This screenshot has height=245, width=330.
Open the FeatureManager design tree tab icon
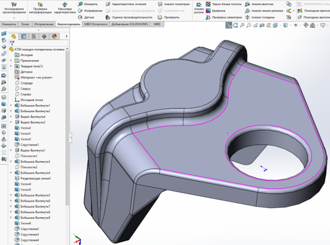[14, 36]
